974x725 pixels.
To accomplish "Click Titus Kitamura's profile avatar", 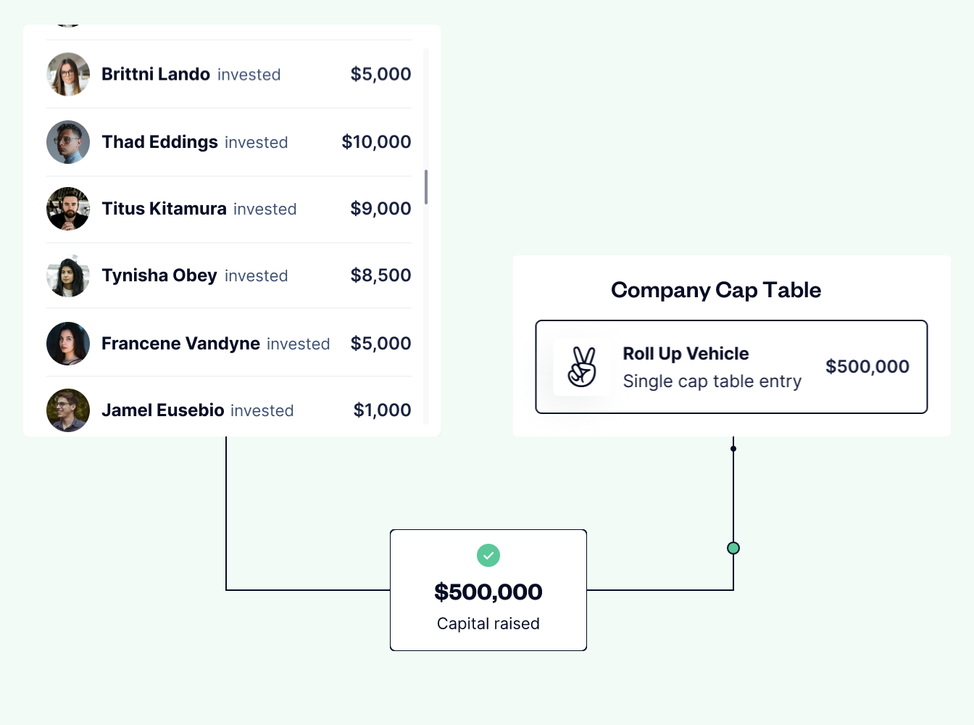I will click(68, 209).
